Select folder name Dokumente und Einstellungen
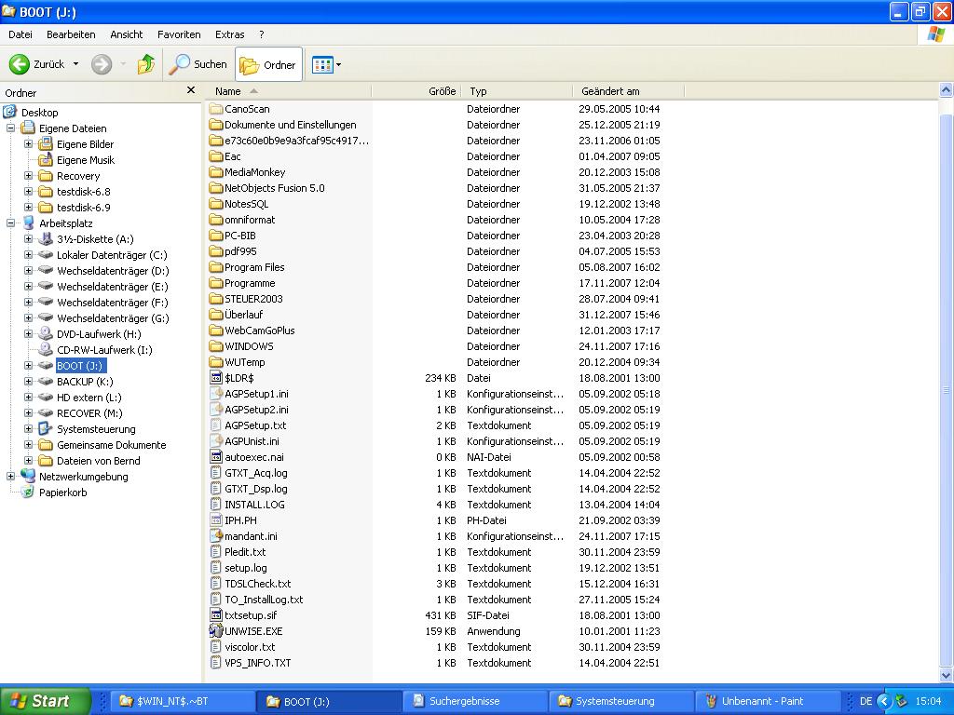The image size is (954, 715). (x=291, y=125)
